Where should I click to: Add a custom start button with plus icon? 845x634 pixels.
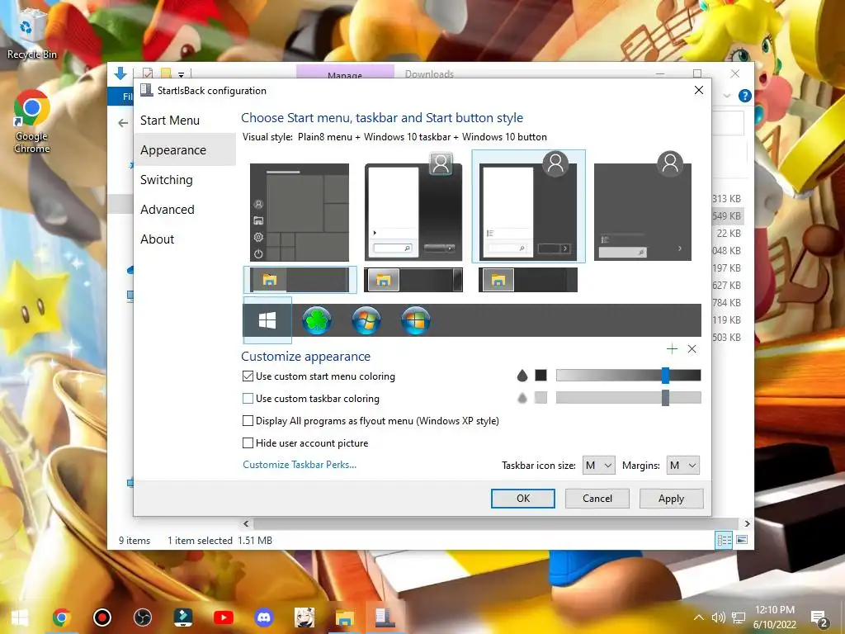point(672,349)
